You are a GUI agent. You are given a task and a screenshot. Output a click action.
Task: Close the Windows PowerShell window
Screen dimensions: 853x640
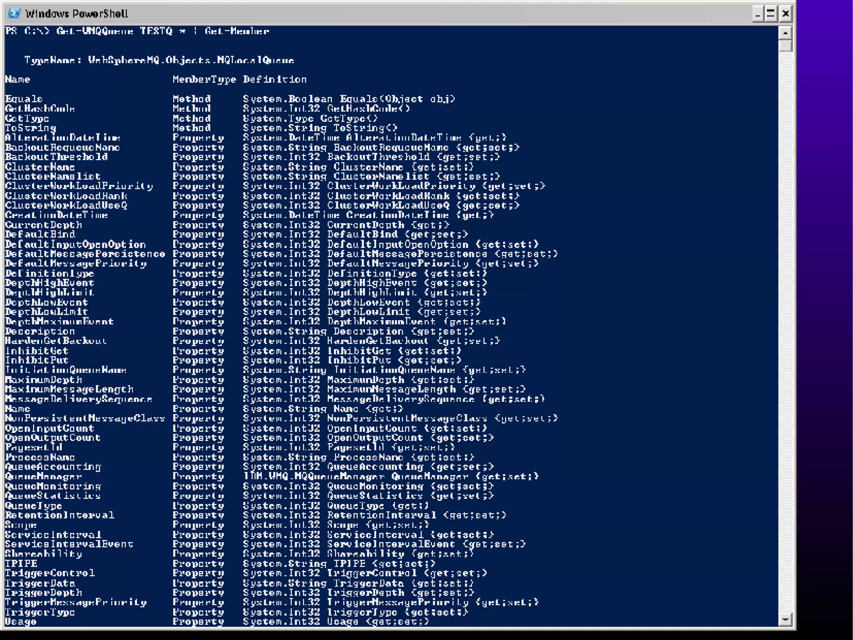point(785,14)
